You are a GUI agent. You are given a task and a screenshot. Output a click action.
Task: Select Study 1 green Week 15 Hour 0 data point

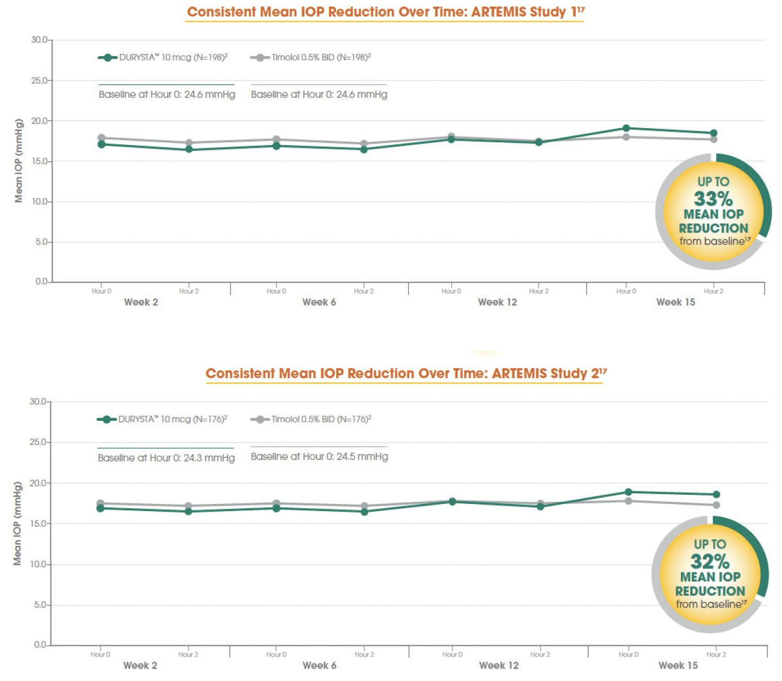click(626, 128)
